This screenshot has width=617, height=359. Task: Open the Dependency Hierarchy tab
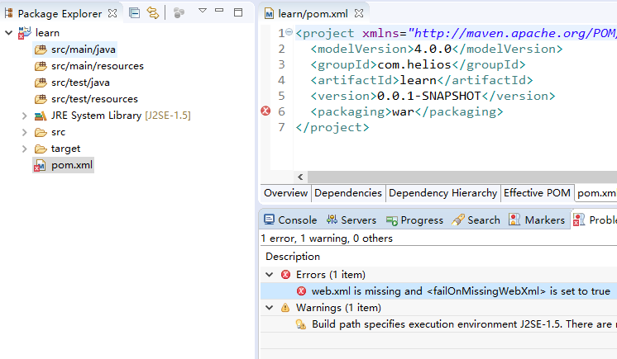(442, 193)
